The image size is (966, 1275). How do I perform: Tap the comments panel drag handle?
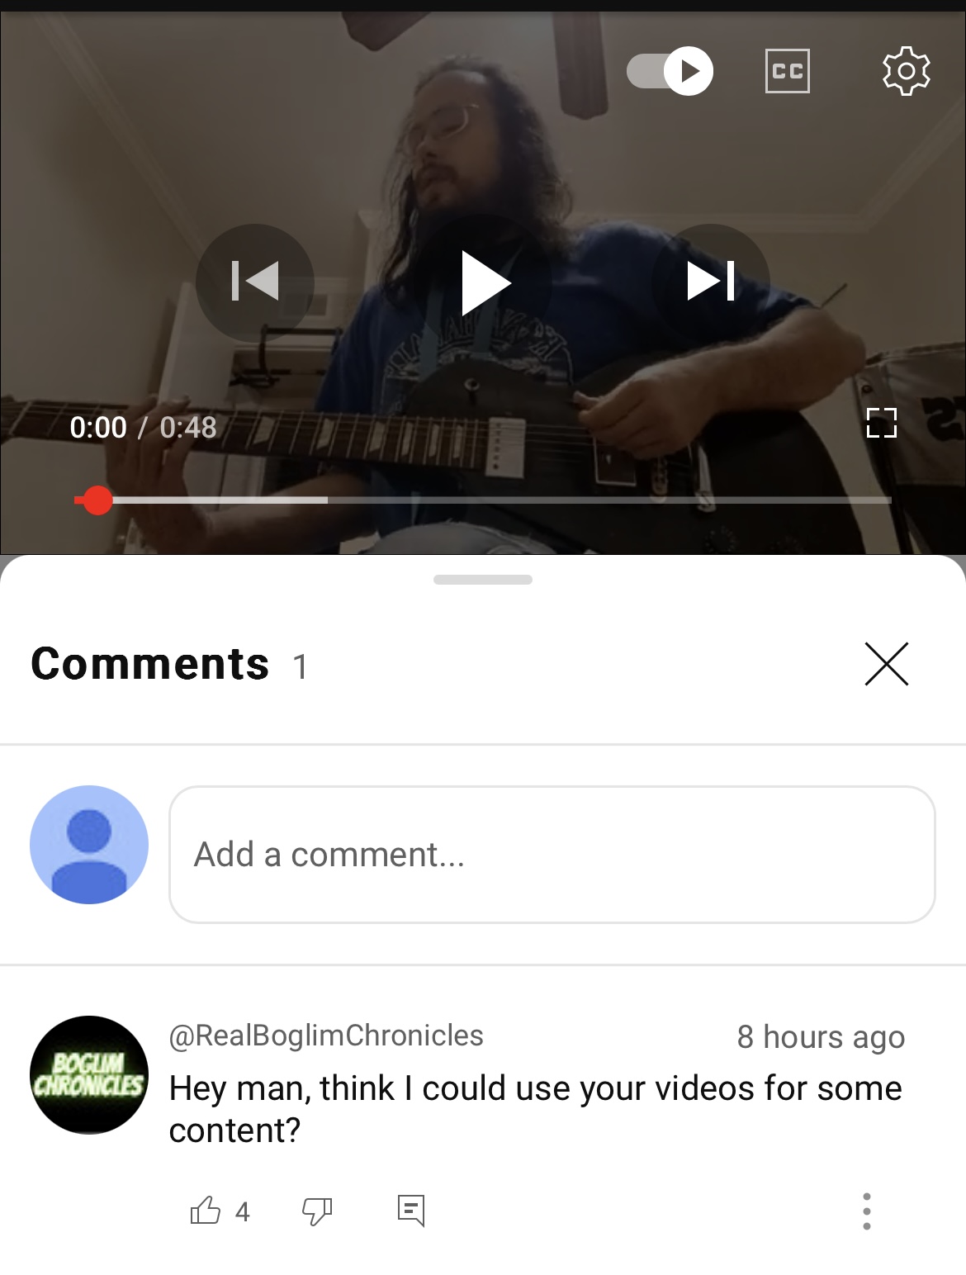point(483,580)
